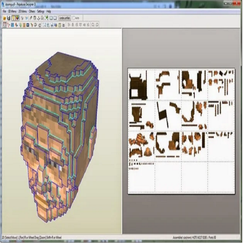Viewport: 243px width, 243px height.
Task: Click the Assembled size status bar text
Action: coord(194,238)
